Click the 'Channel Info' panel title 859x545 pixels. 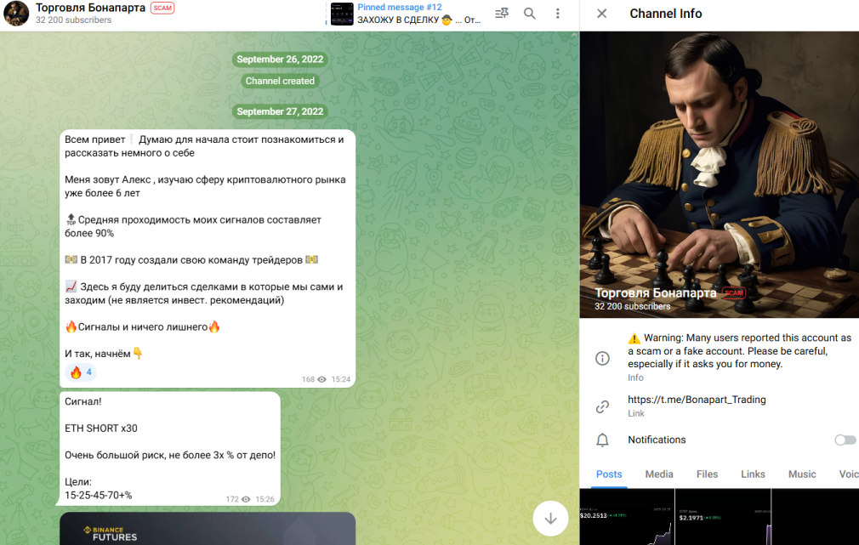(666, 14)
